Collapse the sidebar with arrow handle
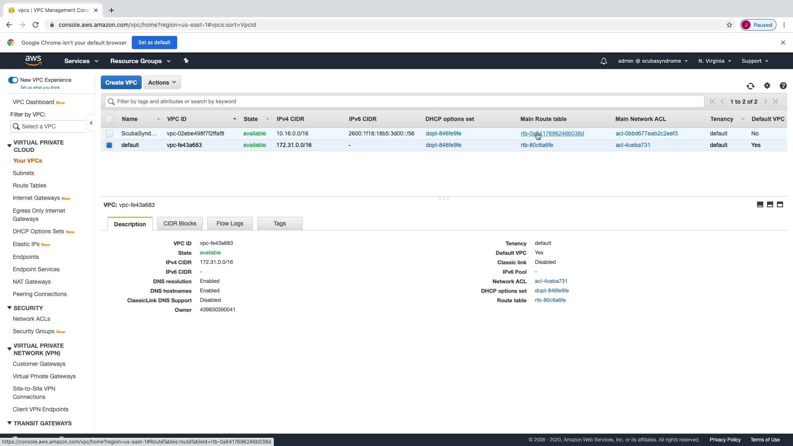This screenshot has height=446, width=793. (x=91, y=123)
